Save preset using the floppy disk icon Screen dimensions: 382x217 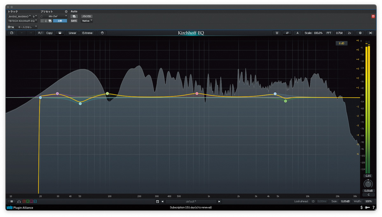pyautogui.click(x=157, y=201)
